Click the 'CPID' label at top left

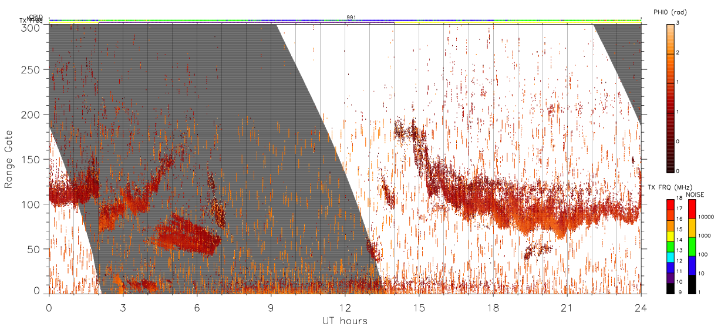(x=36, y=17)
